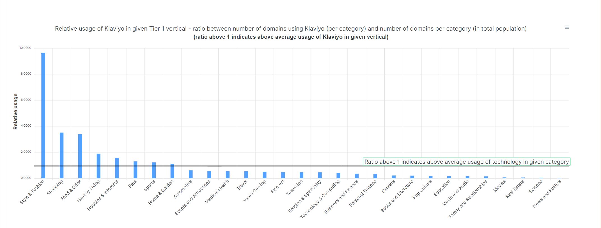Click the Shopping axis label
This screenshot has width=601, height=228.
[55, 188]
